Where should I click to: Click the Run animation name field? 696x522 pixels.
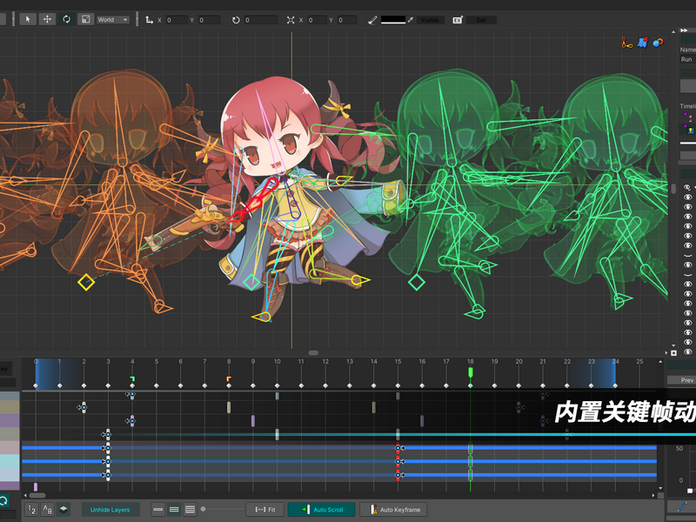click(x=687, y=59)
